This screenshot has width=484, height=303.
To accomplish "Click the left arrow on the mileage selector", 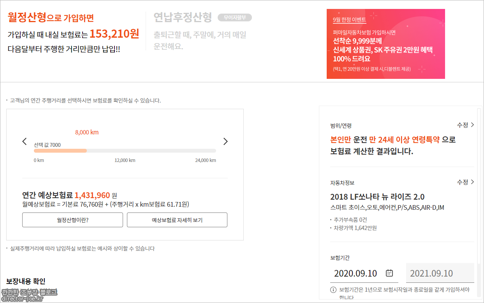I will pyautogui.click(x=24, y=141).
